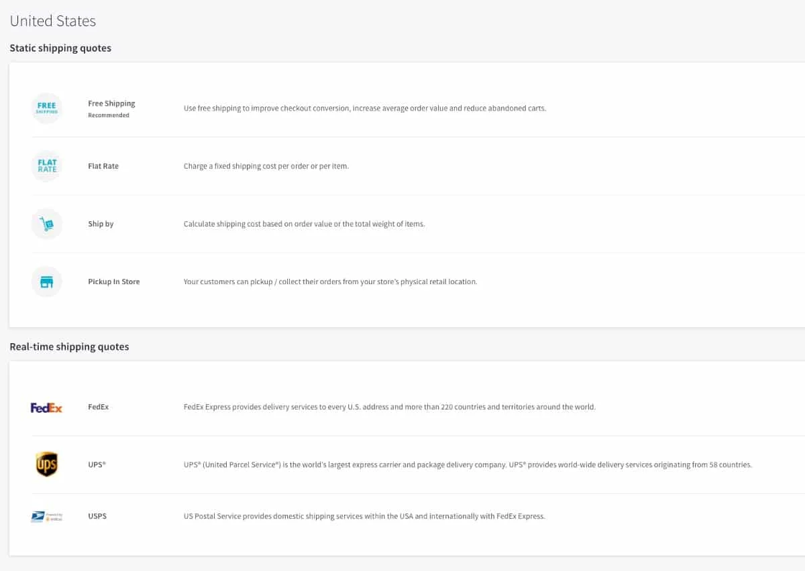Click the Pickup In Store storefront icon
This screenshot has height=571, width=805.
point(47,281)
